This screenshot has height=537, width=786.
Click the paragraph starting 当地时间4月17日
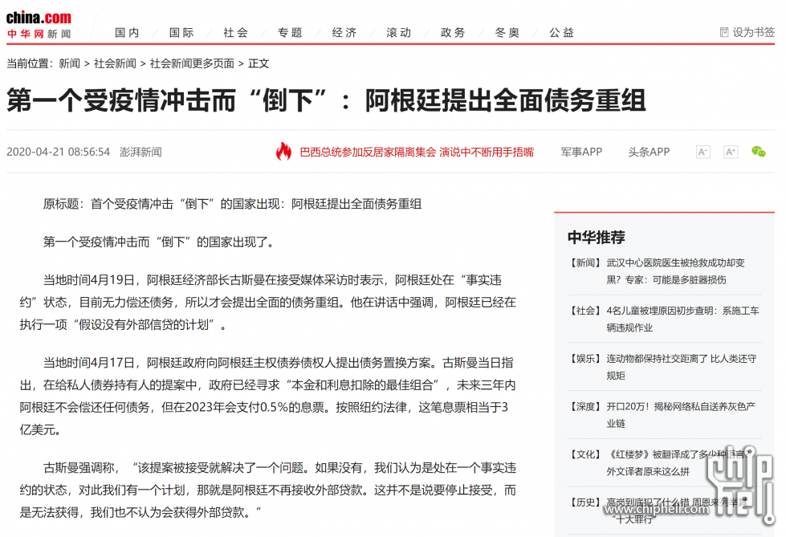[x=268, y=396]
